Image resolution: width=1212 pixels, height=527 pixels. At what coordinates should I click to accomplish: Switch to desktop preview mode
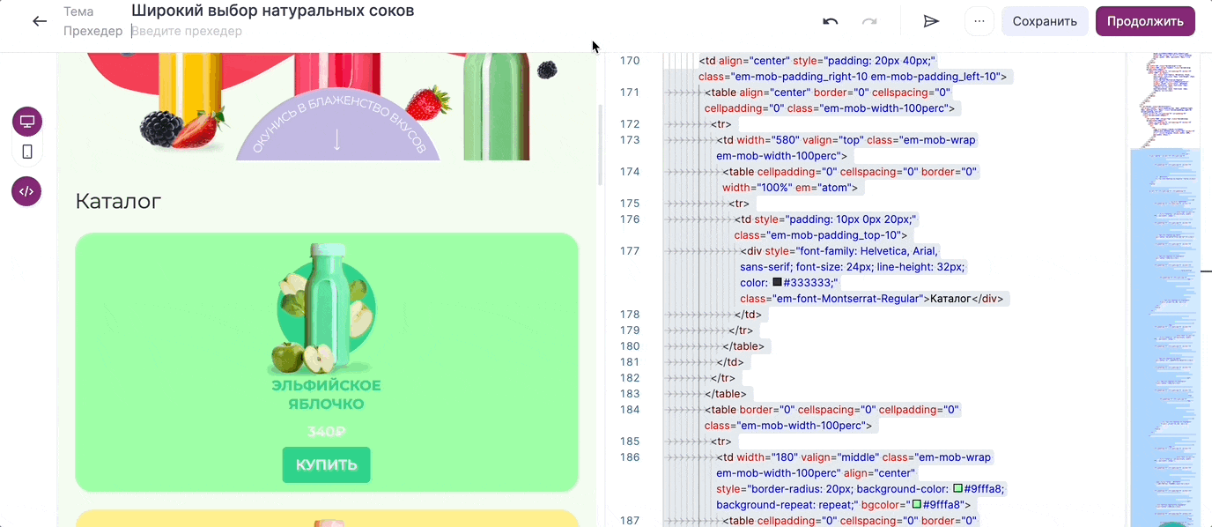click(x=27, y=122)
